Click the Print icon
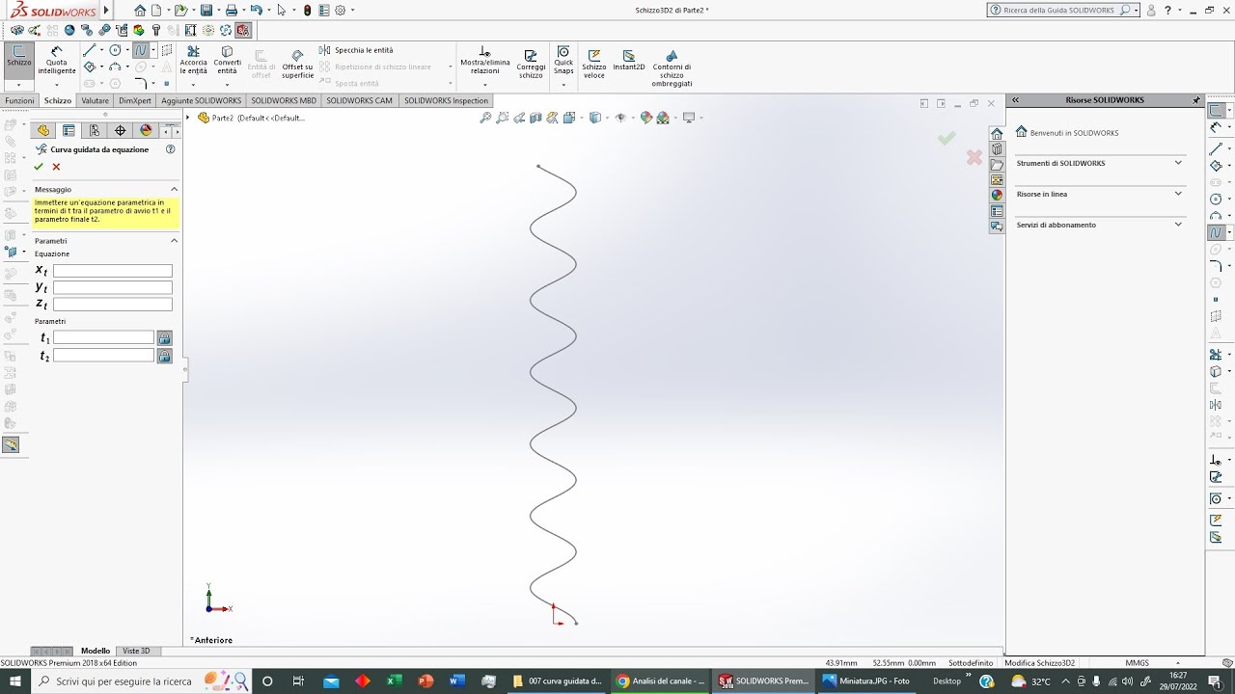The width and height of the screenshot is (1235, 694). click(231, 10)
